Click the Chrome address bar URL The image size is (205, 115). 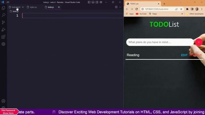(157, 9)
